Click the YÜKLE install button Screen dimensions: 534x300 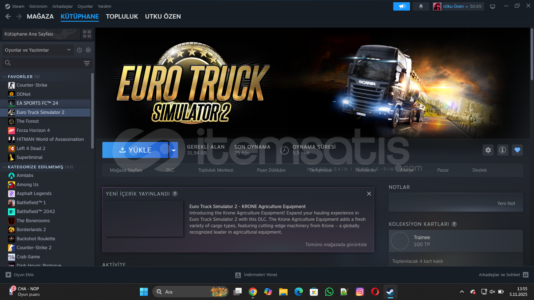135,150
